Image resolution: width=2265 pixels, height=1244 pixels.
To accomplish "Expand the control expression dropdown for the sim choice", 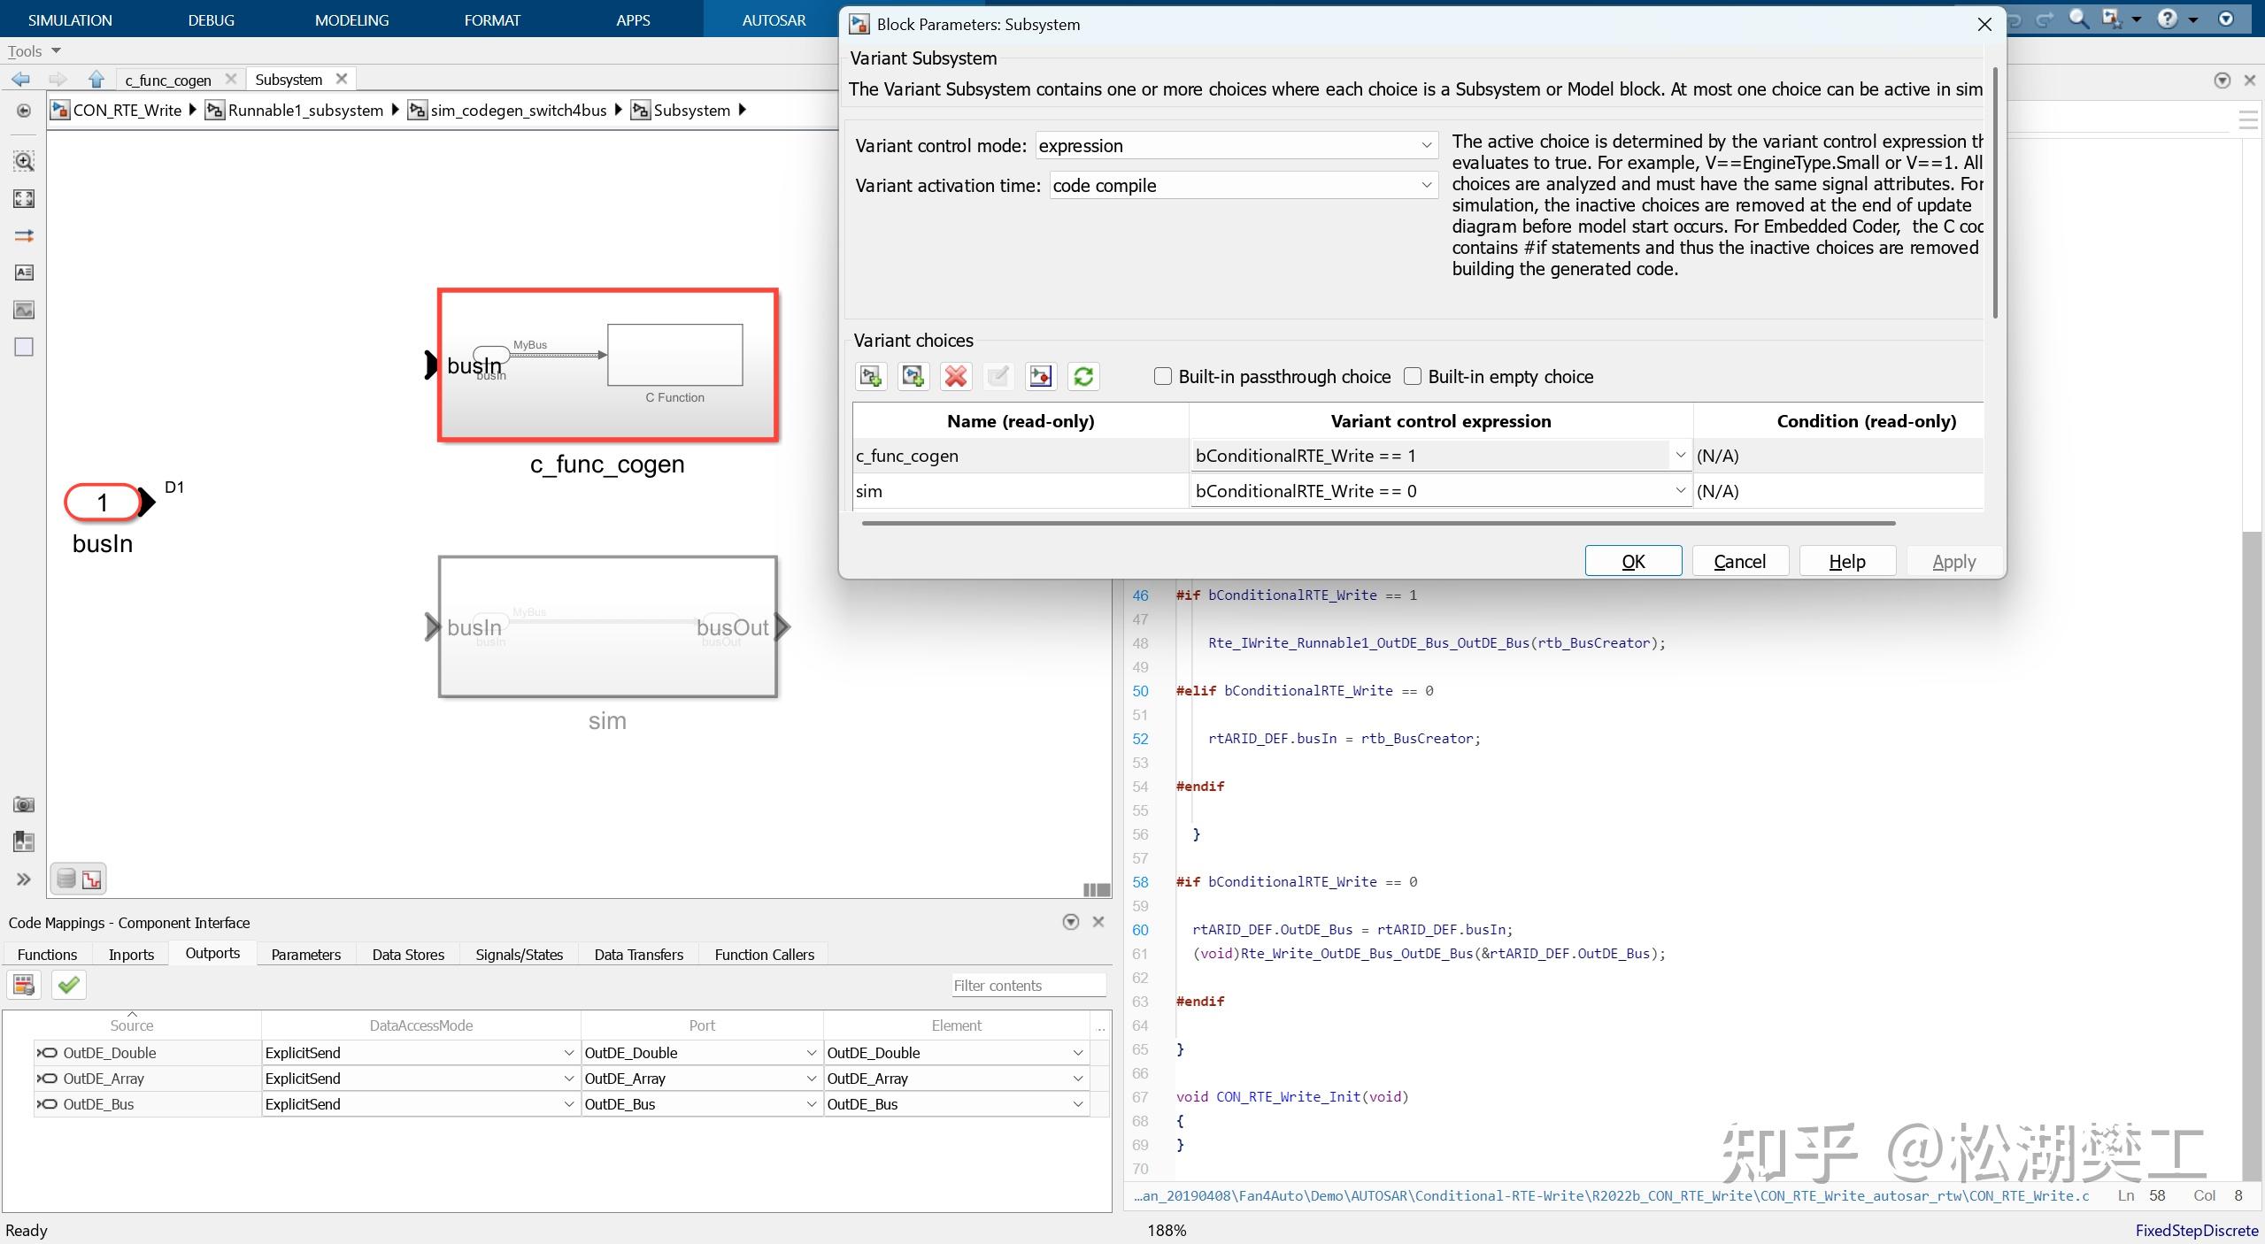I will point(1679,490).
